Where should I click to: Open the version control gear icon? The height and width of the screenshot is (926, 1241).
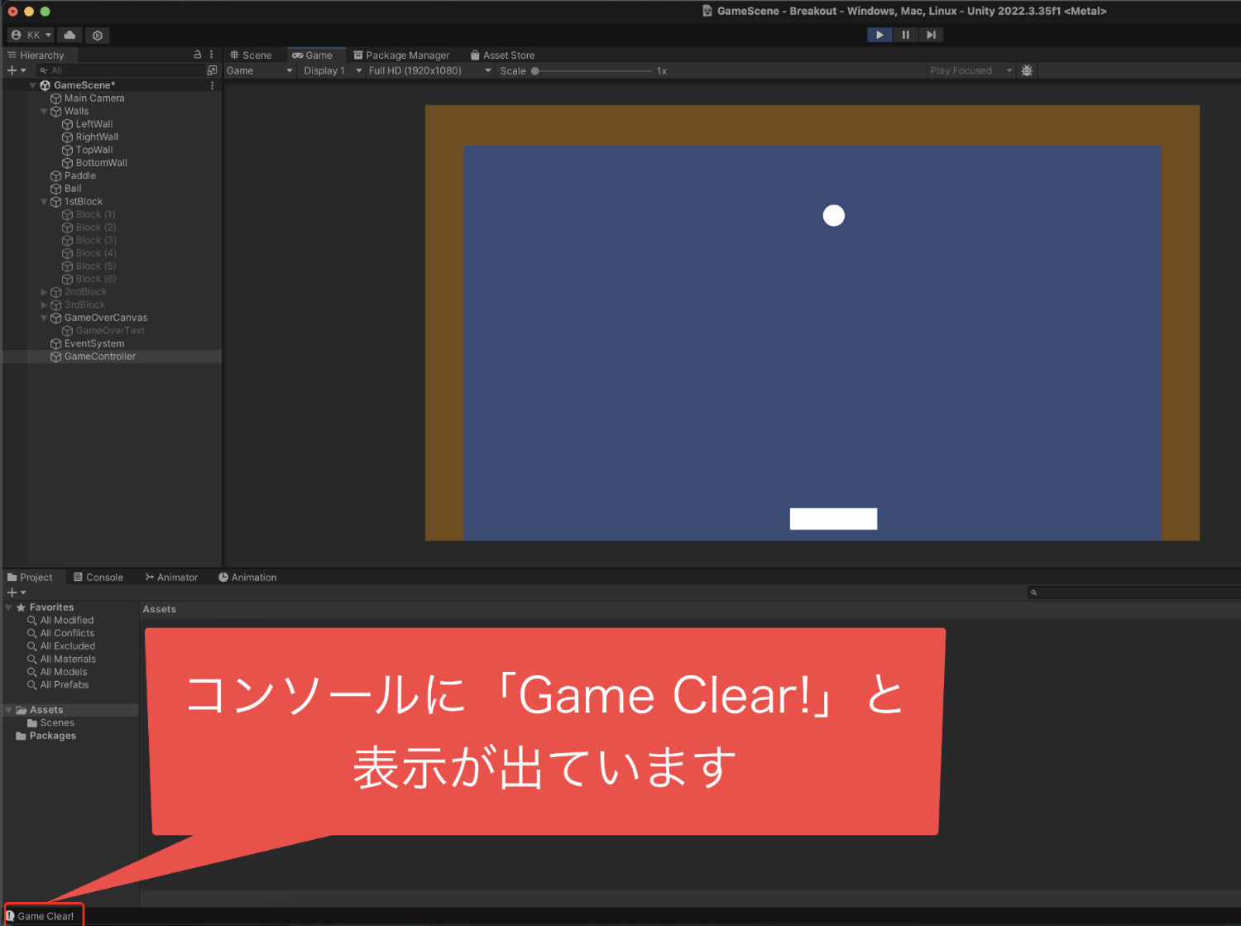pyautogui.click(x=98, y=35)
